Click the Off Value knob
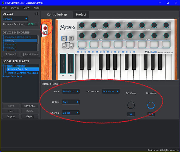Image resolution: width=180 pixels, height=152 pixels. [131, 105]
